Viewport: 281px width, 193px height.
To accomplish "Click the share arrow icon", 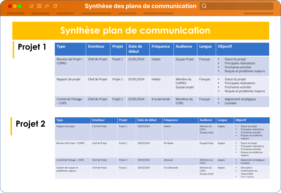I will 47,6.
